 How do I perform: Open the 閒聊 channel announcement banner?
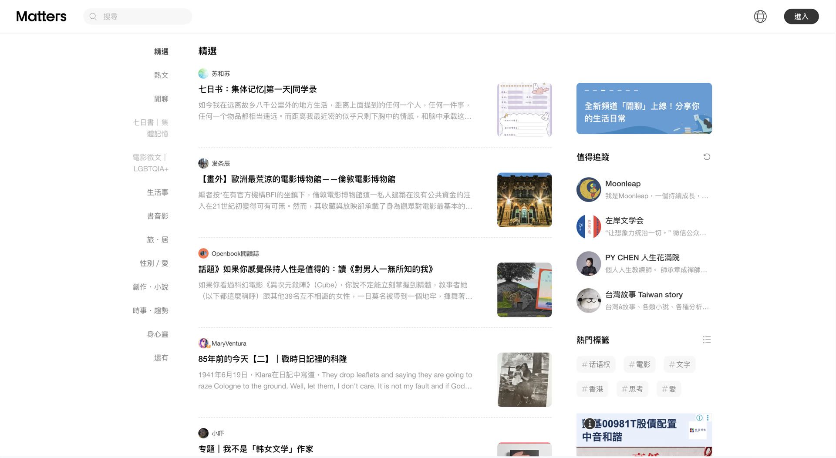[644, 108]
